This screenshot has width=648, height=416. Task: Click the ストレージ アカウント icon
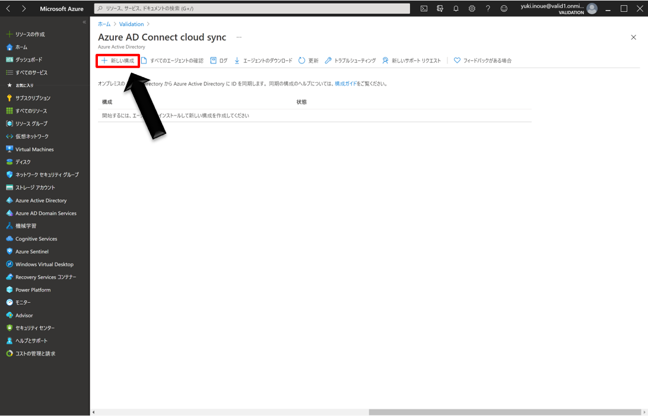point(9,188)
